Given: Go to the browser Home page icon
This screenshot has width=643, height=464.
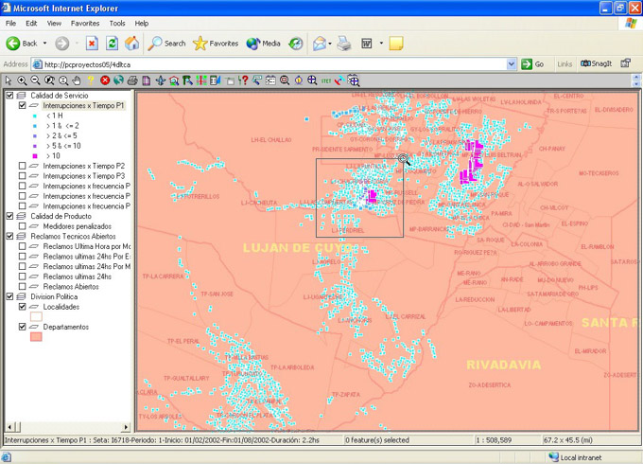Looking at the screenshot, I should tap(131, 44).
